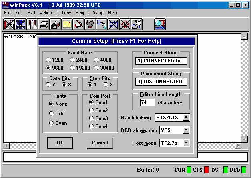Click the crossed-out red bug toolbar icon
The image size is (251, 178).
pos(125,24)
